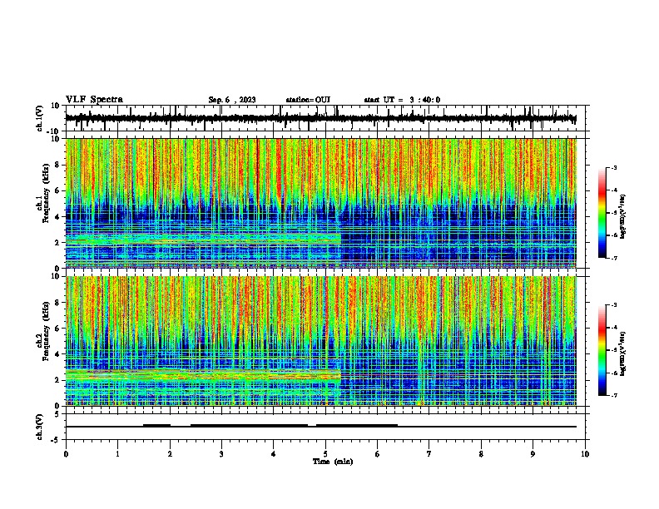Click the ch.3 raised segment spanning minutes 5 to 6
Screen dimensions: 659x509
[x=357, y=426]
